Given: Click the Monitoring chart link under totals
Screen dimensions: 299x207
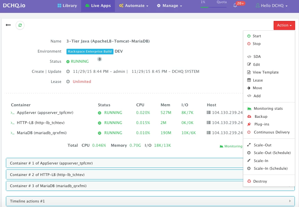Looking at the screenshot, I should tap(231, 146).
